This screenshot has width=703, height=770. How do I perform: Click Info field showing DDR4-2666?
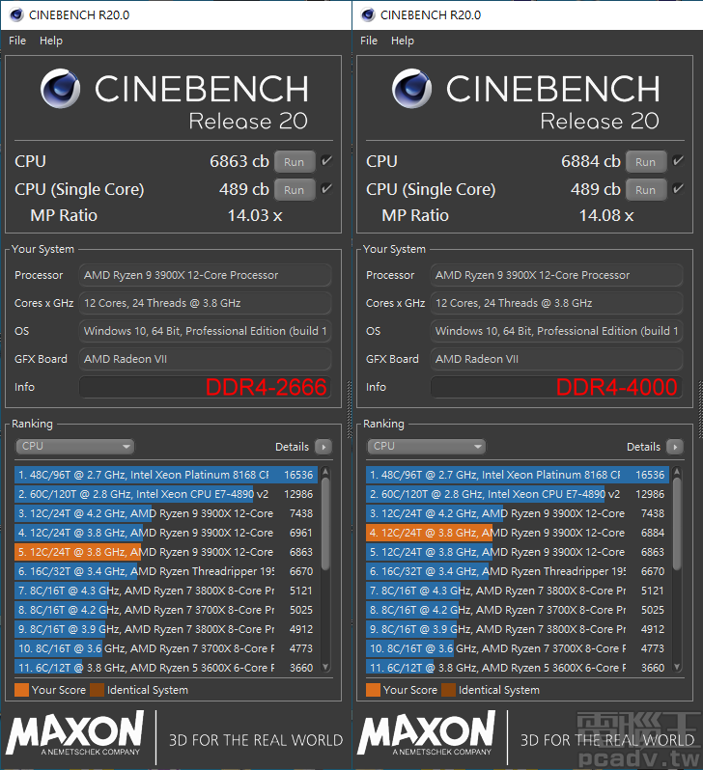point(205,387)
